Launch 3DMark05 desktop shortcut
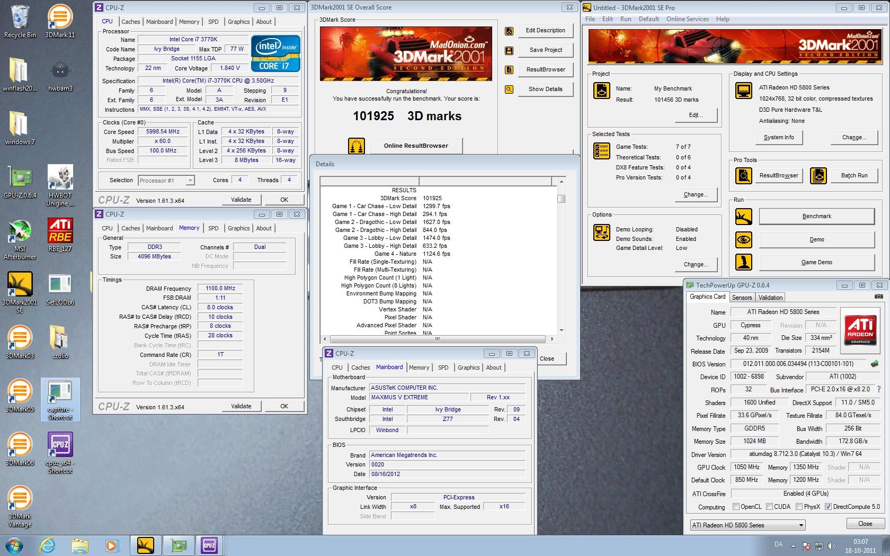Viewport: 890px width, 556px height. (20, 396)
